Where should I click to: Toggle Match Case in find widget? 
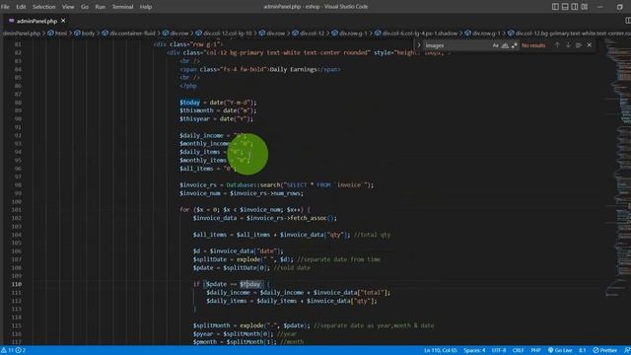[495, 45]
